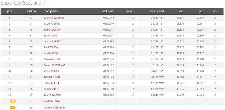Sort by the 'pos' column header

tap(9, 11)
